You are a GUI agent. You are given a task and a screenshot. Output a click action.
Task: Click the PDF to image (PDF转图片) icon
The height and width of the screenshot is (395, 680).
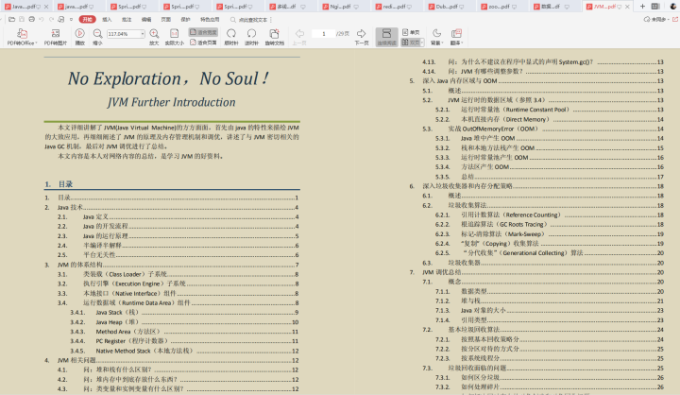click(56, 33)
